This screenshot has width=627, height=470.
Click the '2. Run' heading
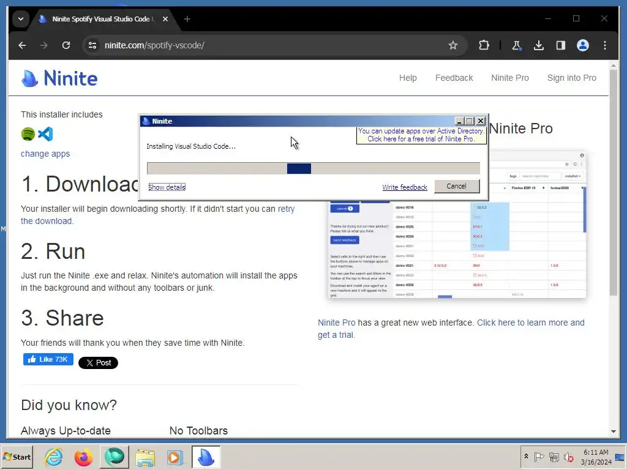pos(53,252)
